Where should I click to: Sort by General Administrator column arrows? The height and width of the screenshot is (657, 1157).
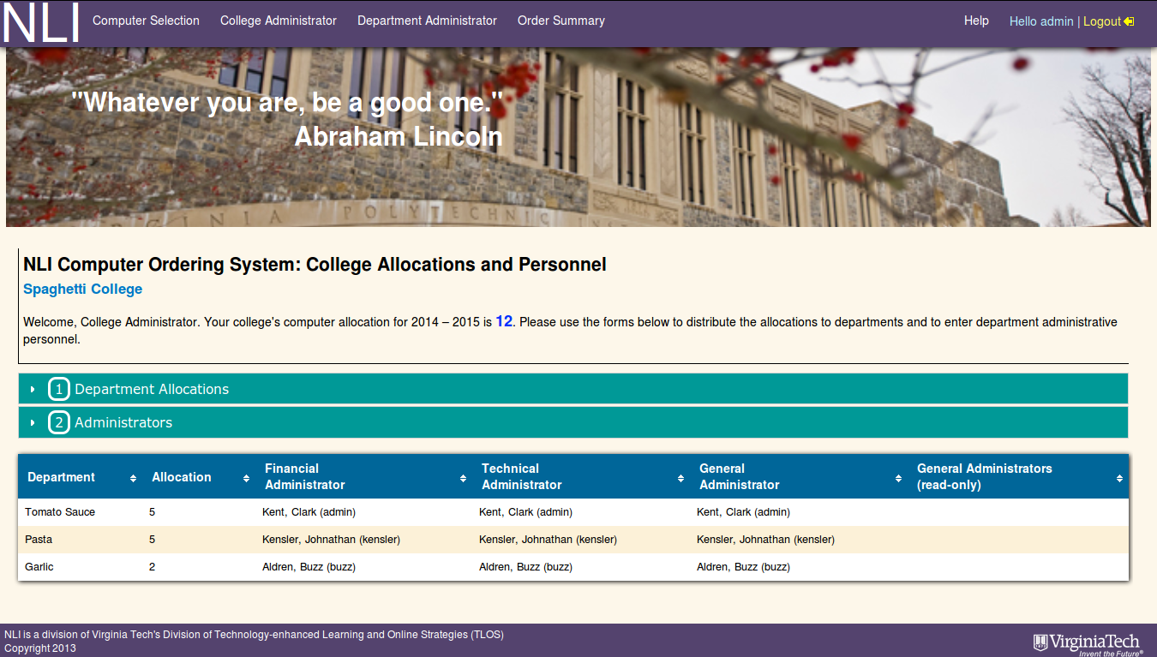[898, 478]
